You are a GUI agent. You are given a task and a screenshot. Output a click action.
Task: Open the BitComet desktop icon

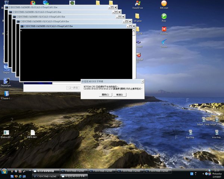click(x=164, y=4)
